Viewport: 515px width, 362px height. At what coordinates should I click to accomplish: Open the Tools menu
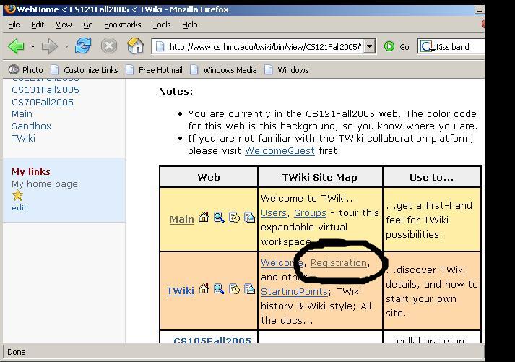(162, 25)
